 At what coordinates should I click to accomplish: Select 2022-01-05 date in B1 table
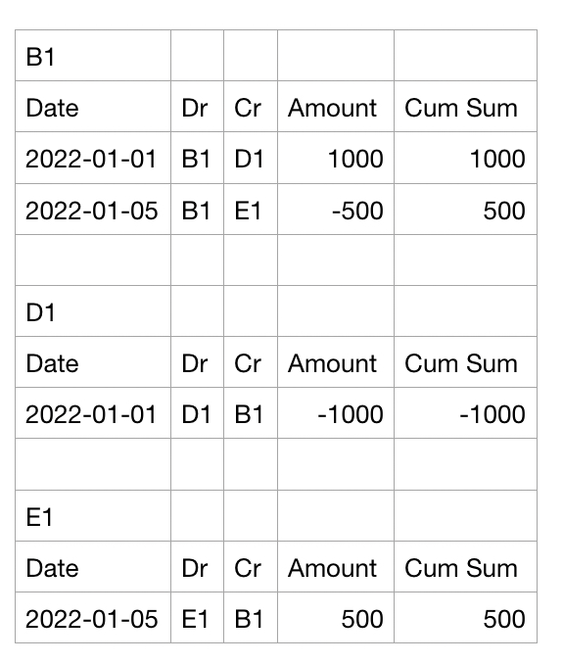point(93,210)
